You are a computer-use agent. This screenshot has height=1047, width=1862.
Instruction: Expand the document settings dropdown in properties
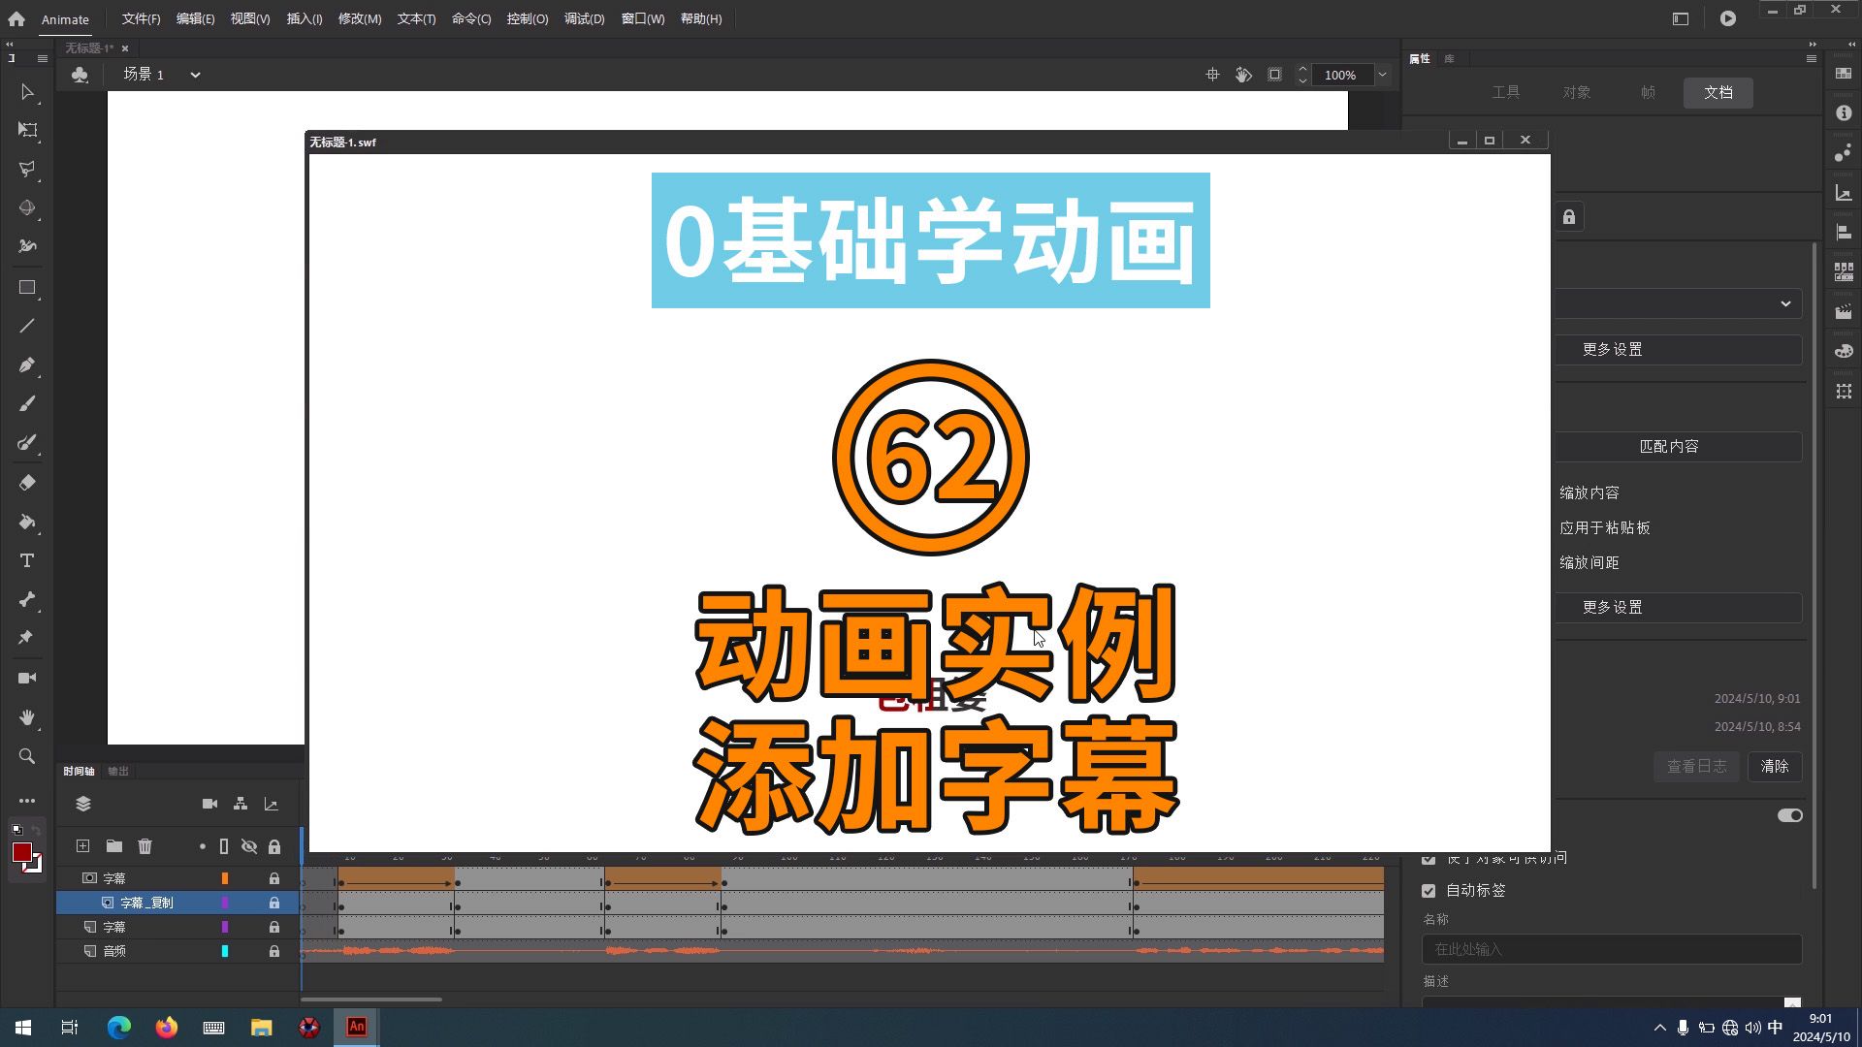[1784, 302]
